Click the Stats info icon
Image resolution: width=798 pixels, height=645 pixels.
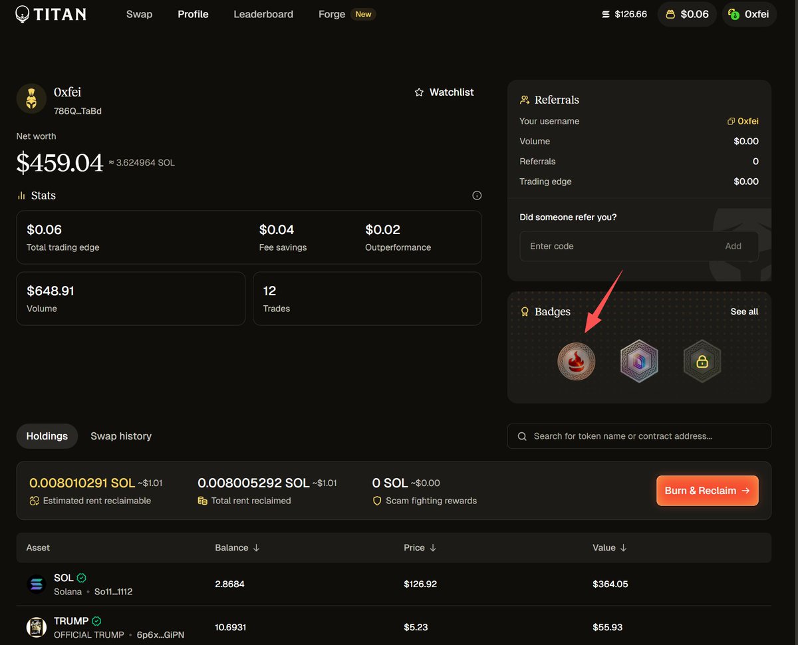pyautogui.click(x=477, y=195)
